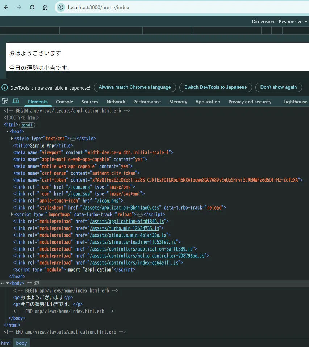
Task: Open the Memory tab
Action: pos(178,102)
